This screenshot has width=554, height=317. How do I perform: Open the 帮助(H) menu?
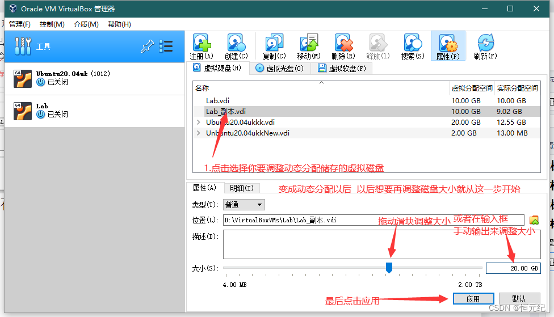[119, 24]
